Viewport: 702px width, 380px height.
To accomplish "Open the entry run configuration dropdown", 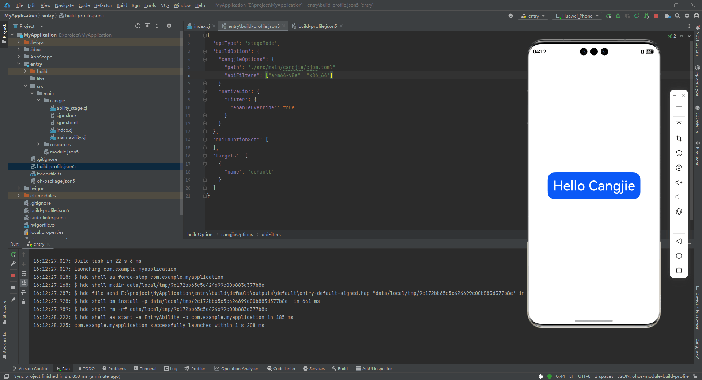I will pyautogui.click(x=533, y=16).
